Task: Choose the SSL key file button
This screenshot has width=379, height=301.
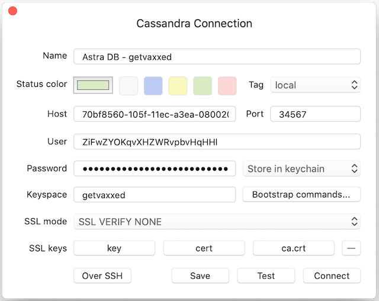Action: (x=114, y=248)
